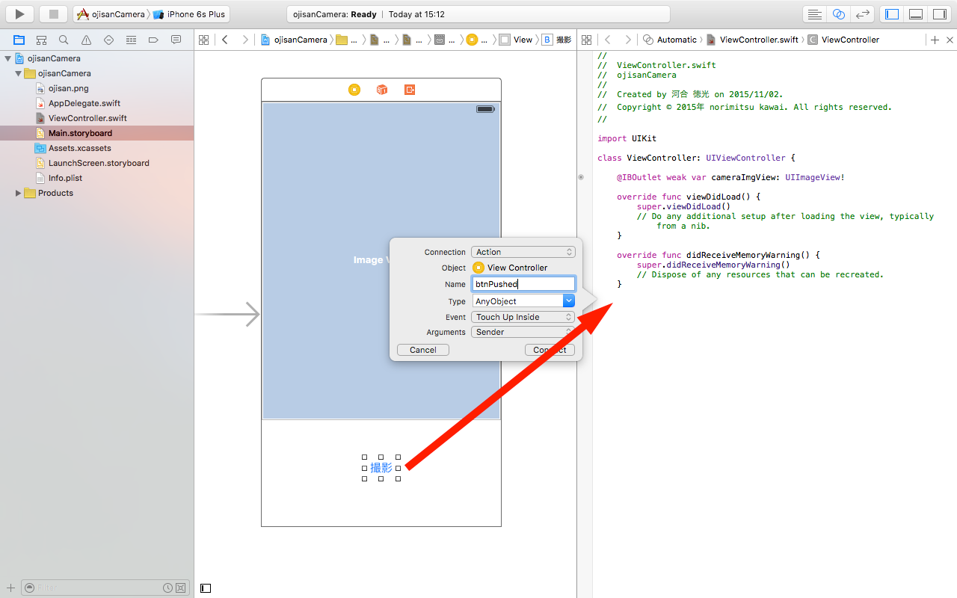Open the Connection dropdown showing Action

(523, 252)
